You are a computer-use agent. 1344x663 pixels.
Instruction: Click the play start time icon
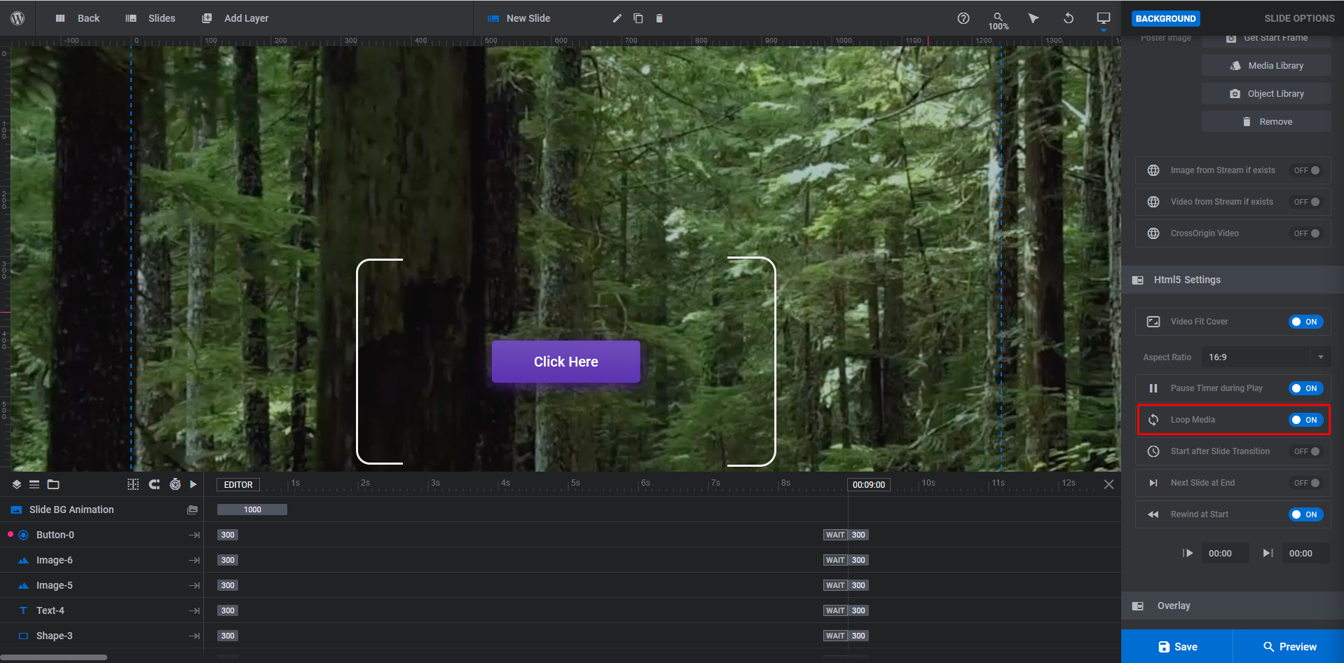[x=1188, y=553]
